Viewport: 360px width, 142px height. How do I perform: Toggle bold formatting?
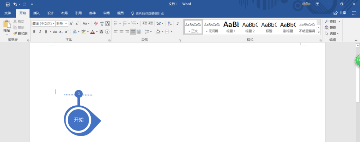(34, 32)
